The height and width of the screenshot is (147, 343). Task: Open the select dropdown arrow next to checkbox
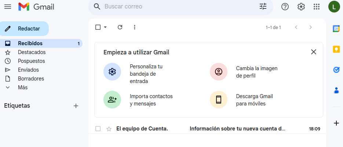click(x=105, y=27)
